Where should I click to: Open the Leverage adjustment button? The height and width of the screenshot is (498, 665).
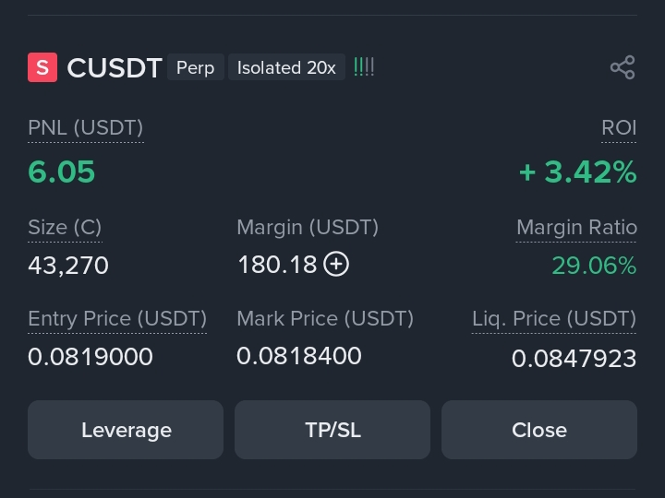tap(126, 430)
